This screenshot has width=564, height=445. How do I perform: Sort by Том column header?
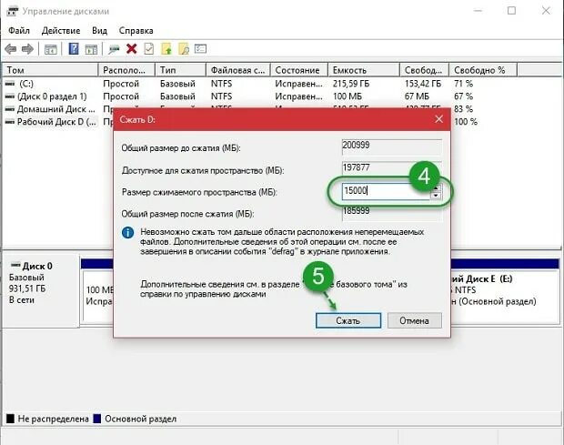click(50, 70)
